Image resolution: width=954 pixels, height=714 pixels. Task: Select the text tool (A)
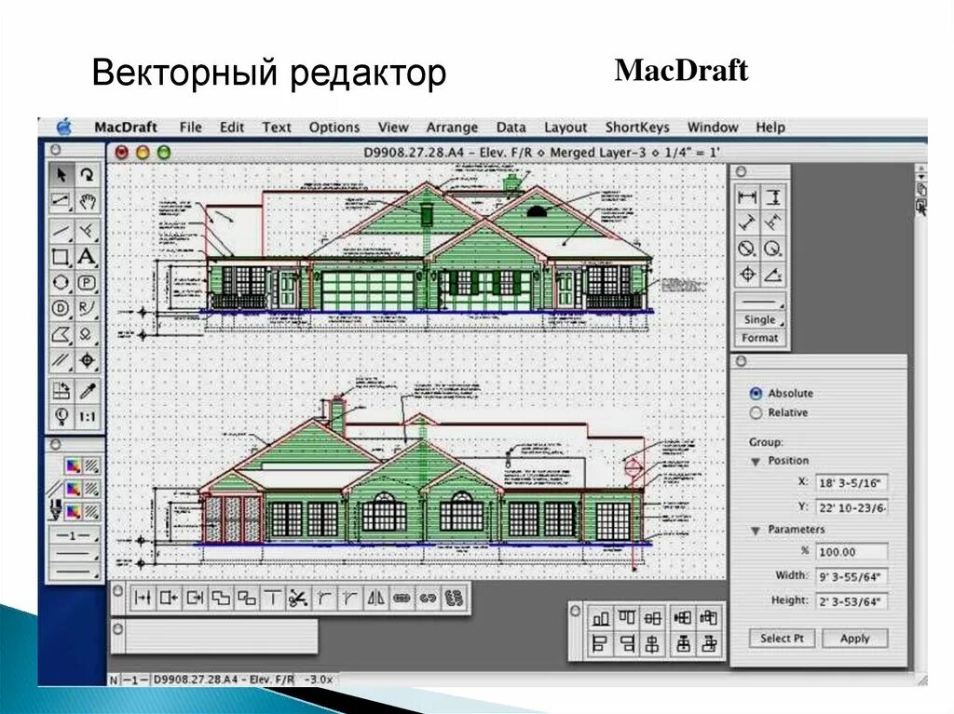[x=87, y=257]
